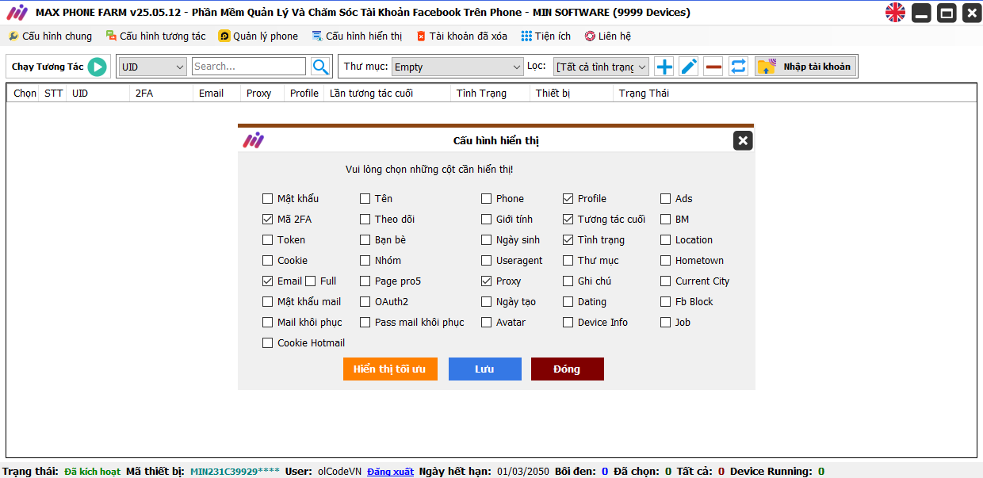Enable the Dating checkbox

click(568, 302)
